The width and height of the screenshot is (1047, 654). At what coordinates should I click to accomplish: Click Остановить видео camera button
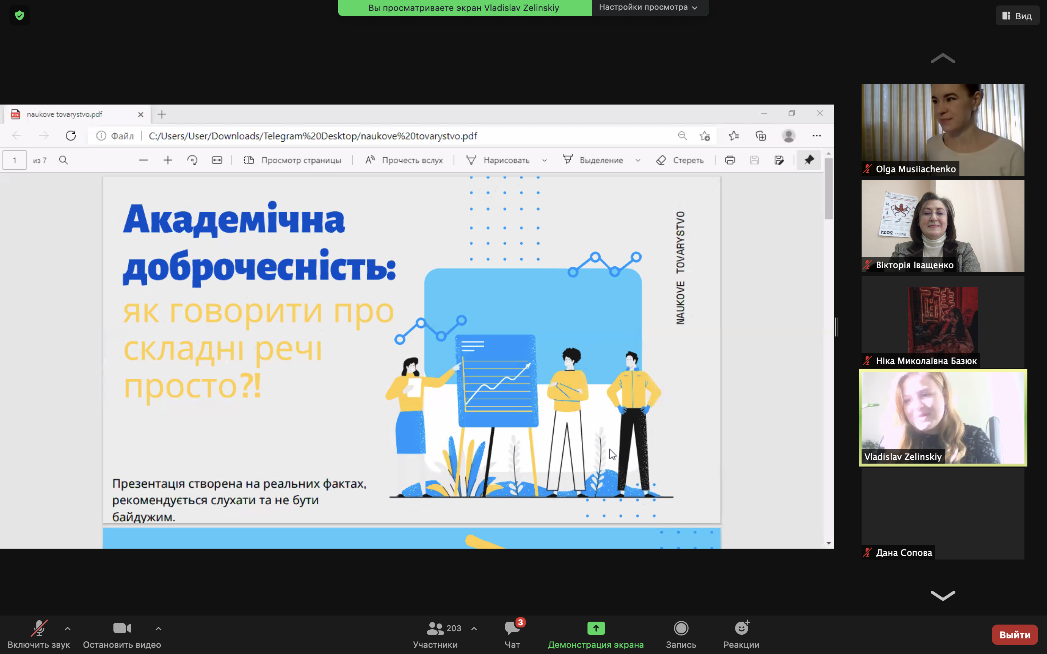click(122, 634)
